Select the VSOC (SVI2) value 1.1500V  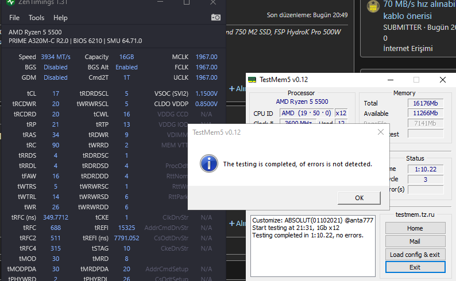point(206,93)
